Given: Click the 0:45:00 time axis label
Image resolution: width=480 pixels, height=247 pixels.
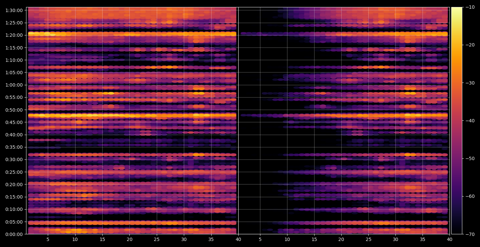Looking at the screenshot, I should click(x=14, y=122).
